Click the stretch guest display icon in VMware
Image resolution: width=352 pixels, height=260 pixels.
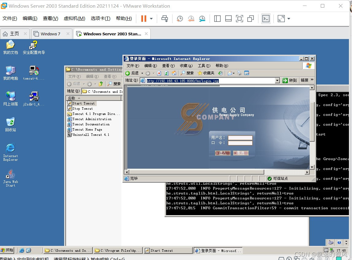[281, 19]
